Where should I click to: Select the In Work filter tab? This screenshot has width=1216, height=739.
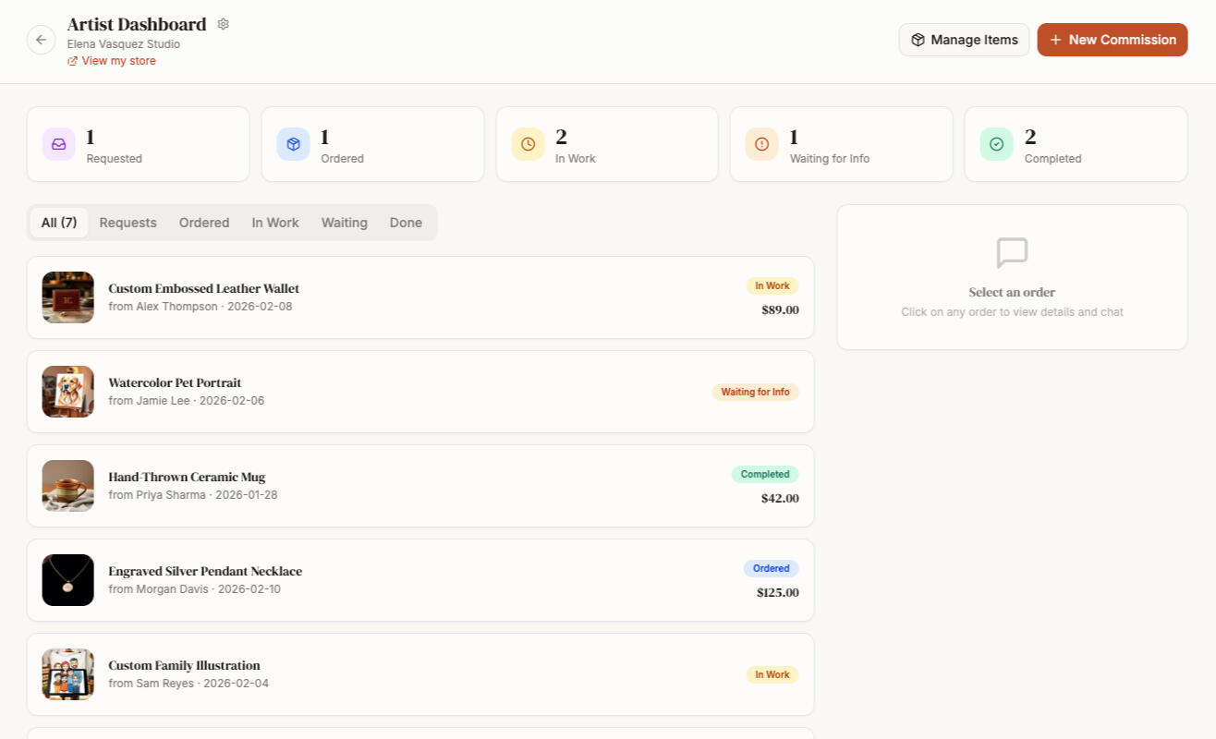[x=274, y=222]
